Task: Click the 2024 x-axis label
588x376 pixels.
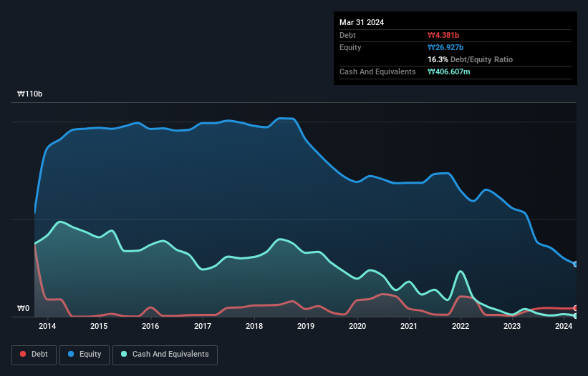Action: pos(564,326)
